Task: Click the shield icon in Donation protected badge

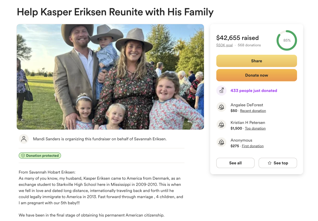Action: coord(23,155)
